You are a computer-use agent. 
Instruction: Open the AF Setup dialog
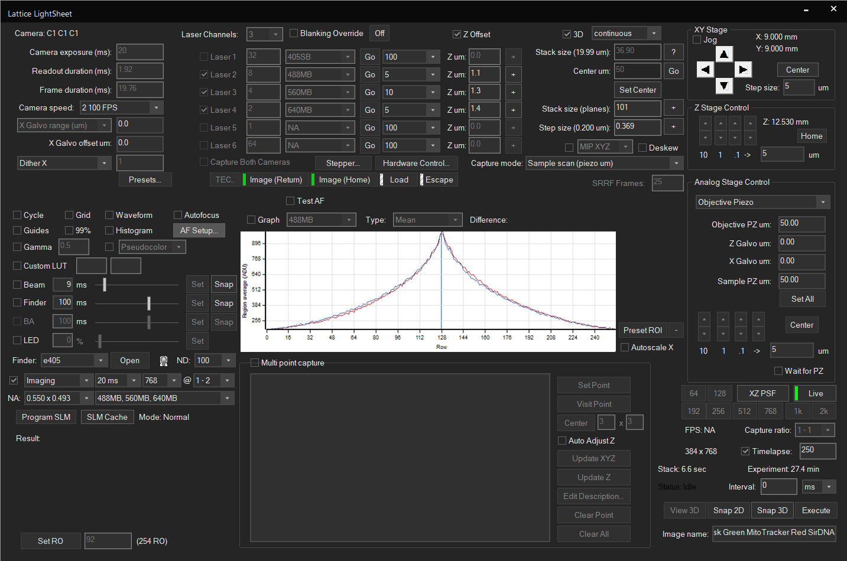pos(199,230)
